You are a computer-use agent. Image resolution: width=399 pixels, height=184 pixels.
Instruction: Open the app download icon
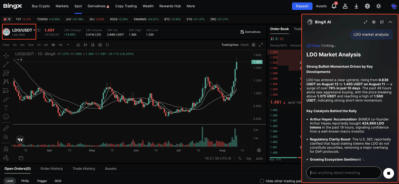point(356,6)
